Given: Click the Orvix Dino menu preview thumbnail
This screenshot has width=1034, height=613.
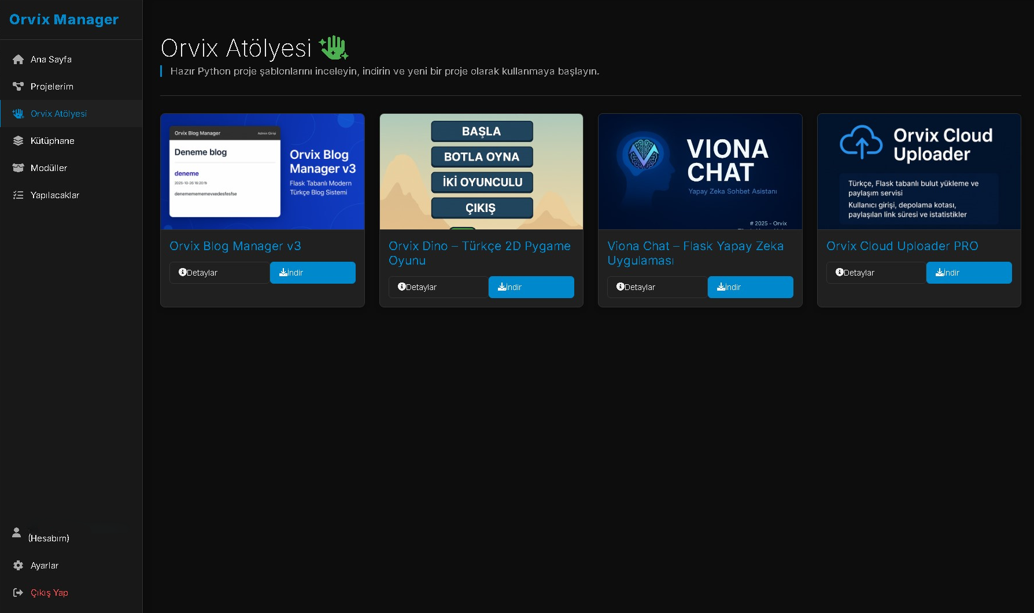Looking at the screenshot, I should (x=481, y=172).
